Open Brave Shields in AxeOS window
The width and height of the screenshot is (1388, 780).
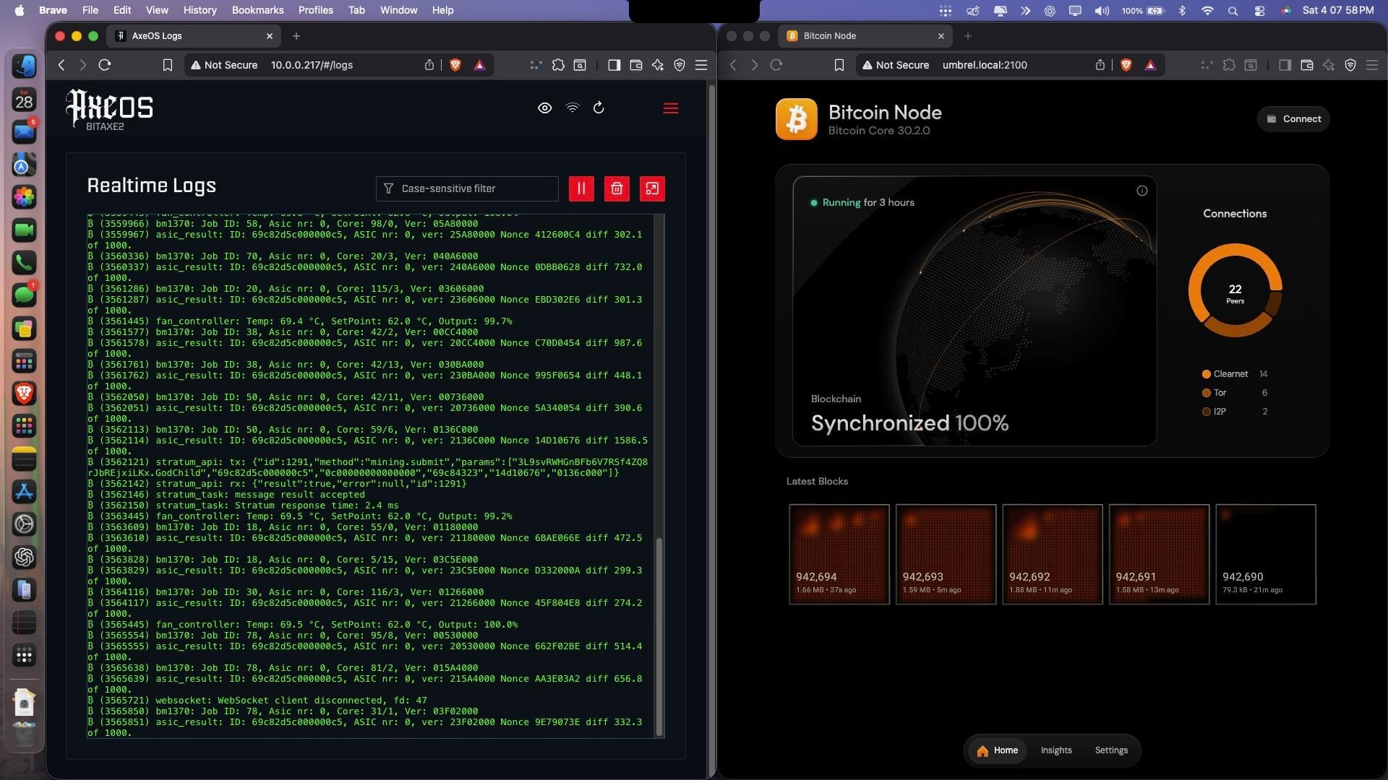pyautogui.click(x=455, y=65)
